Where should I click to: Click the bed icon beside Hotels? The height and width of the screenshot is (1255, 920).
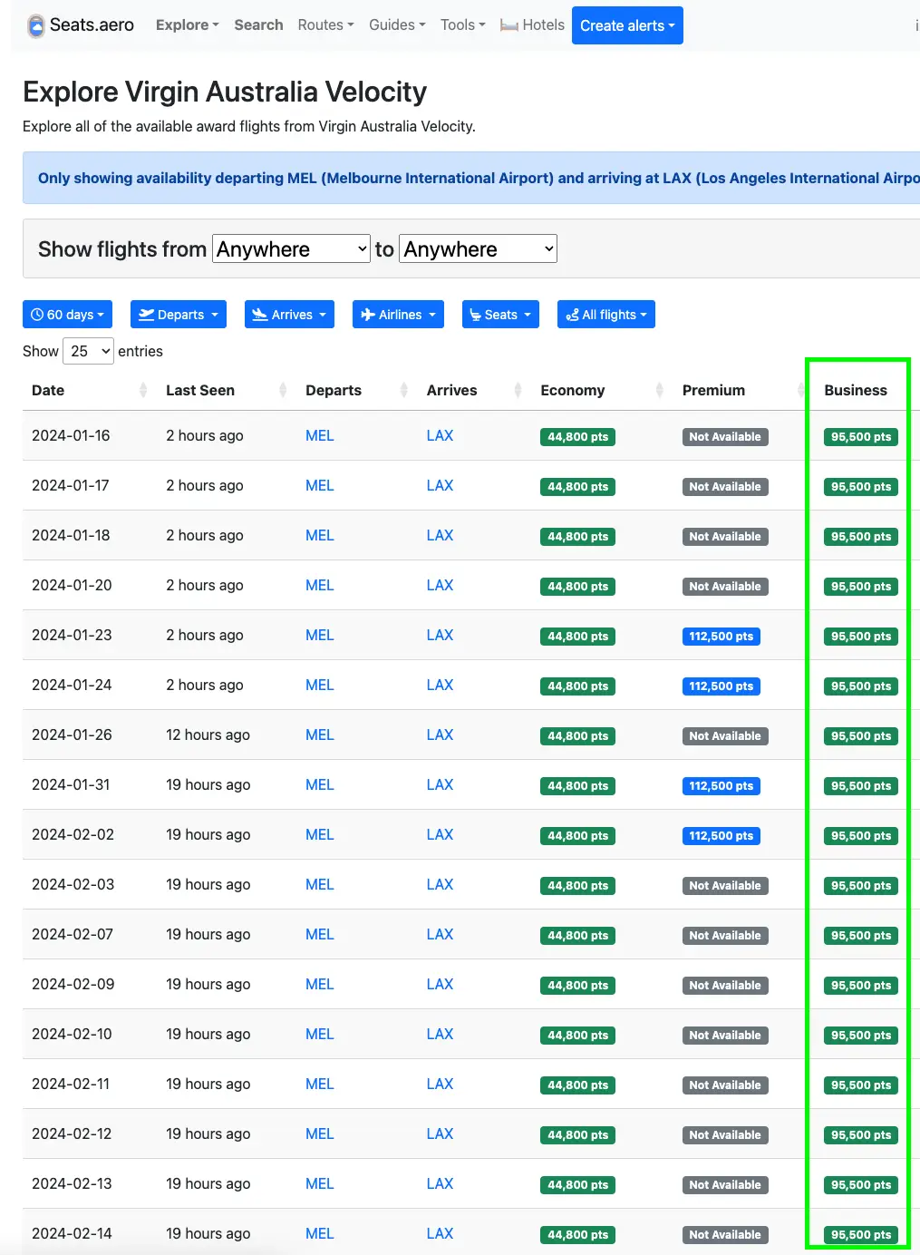(x=509, y=25)
